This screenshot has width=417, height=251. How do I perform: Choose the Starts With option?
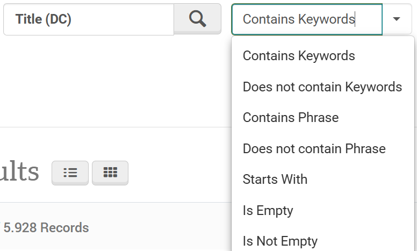[x=275, y=179]
